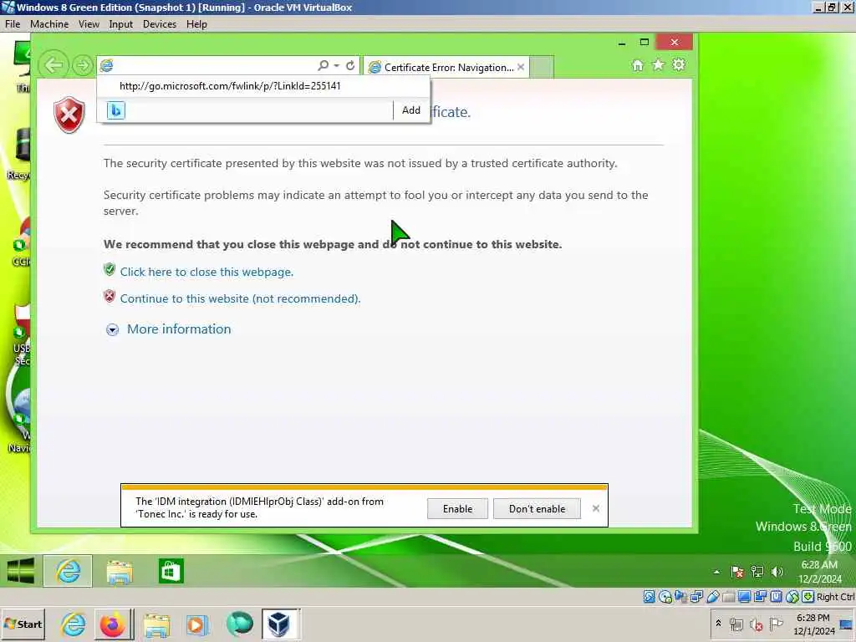The height and width of the screenshot is (642, 856).
Task: Click here to close this webpage link
Action: (x=207, y=272)
